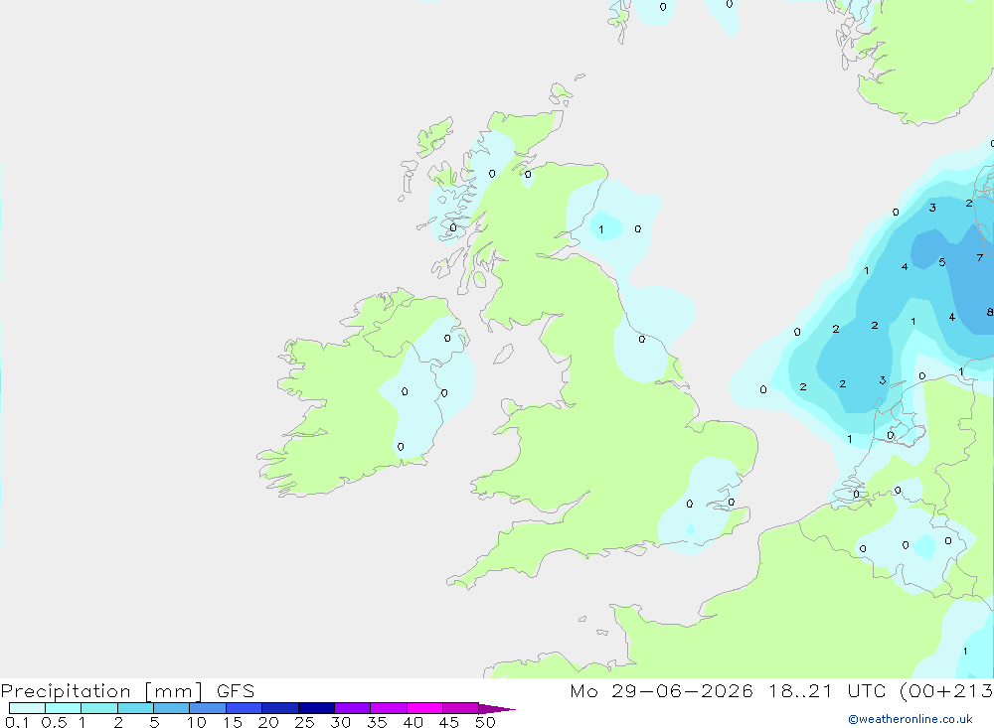Click the 0.5–1 mm legend color swatch
Image resolution: width=994 pixels, height=728 pixels.
point(63,708)
